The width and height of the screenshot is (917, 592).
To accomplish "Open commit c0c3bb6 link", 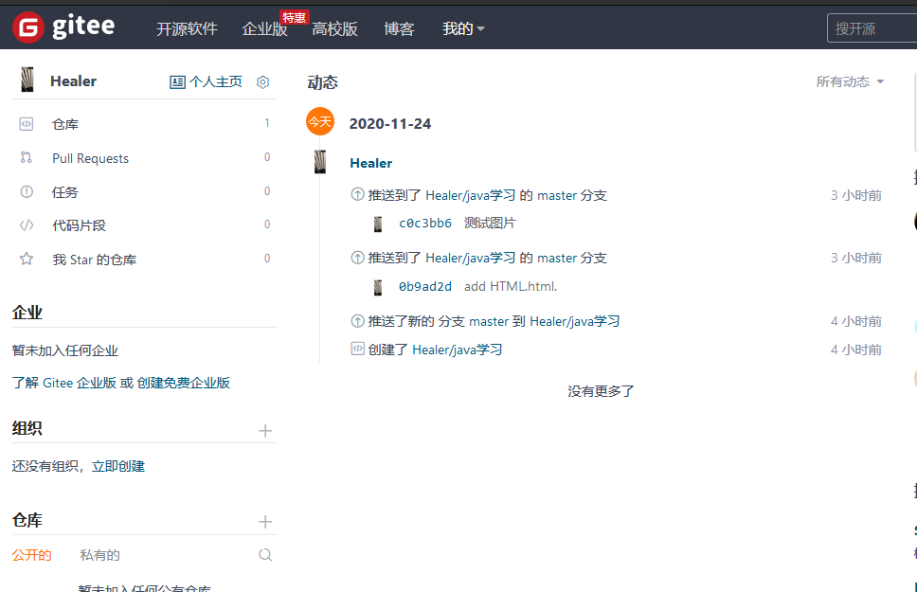I will (x=425, y=223).
